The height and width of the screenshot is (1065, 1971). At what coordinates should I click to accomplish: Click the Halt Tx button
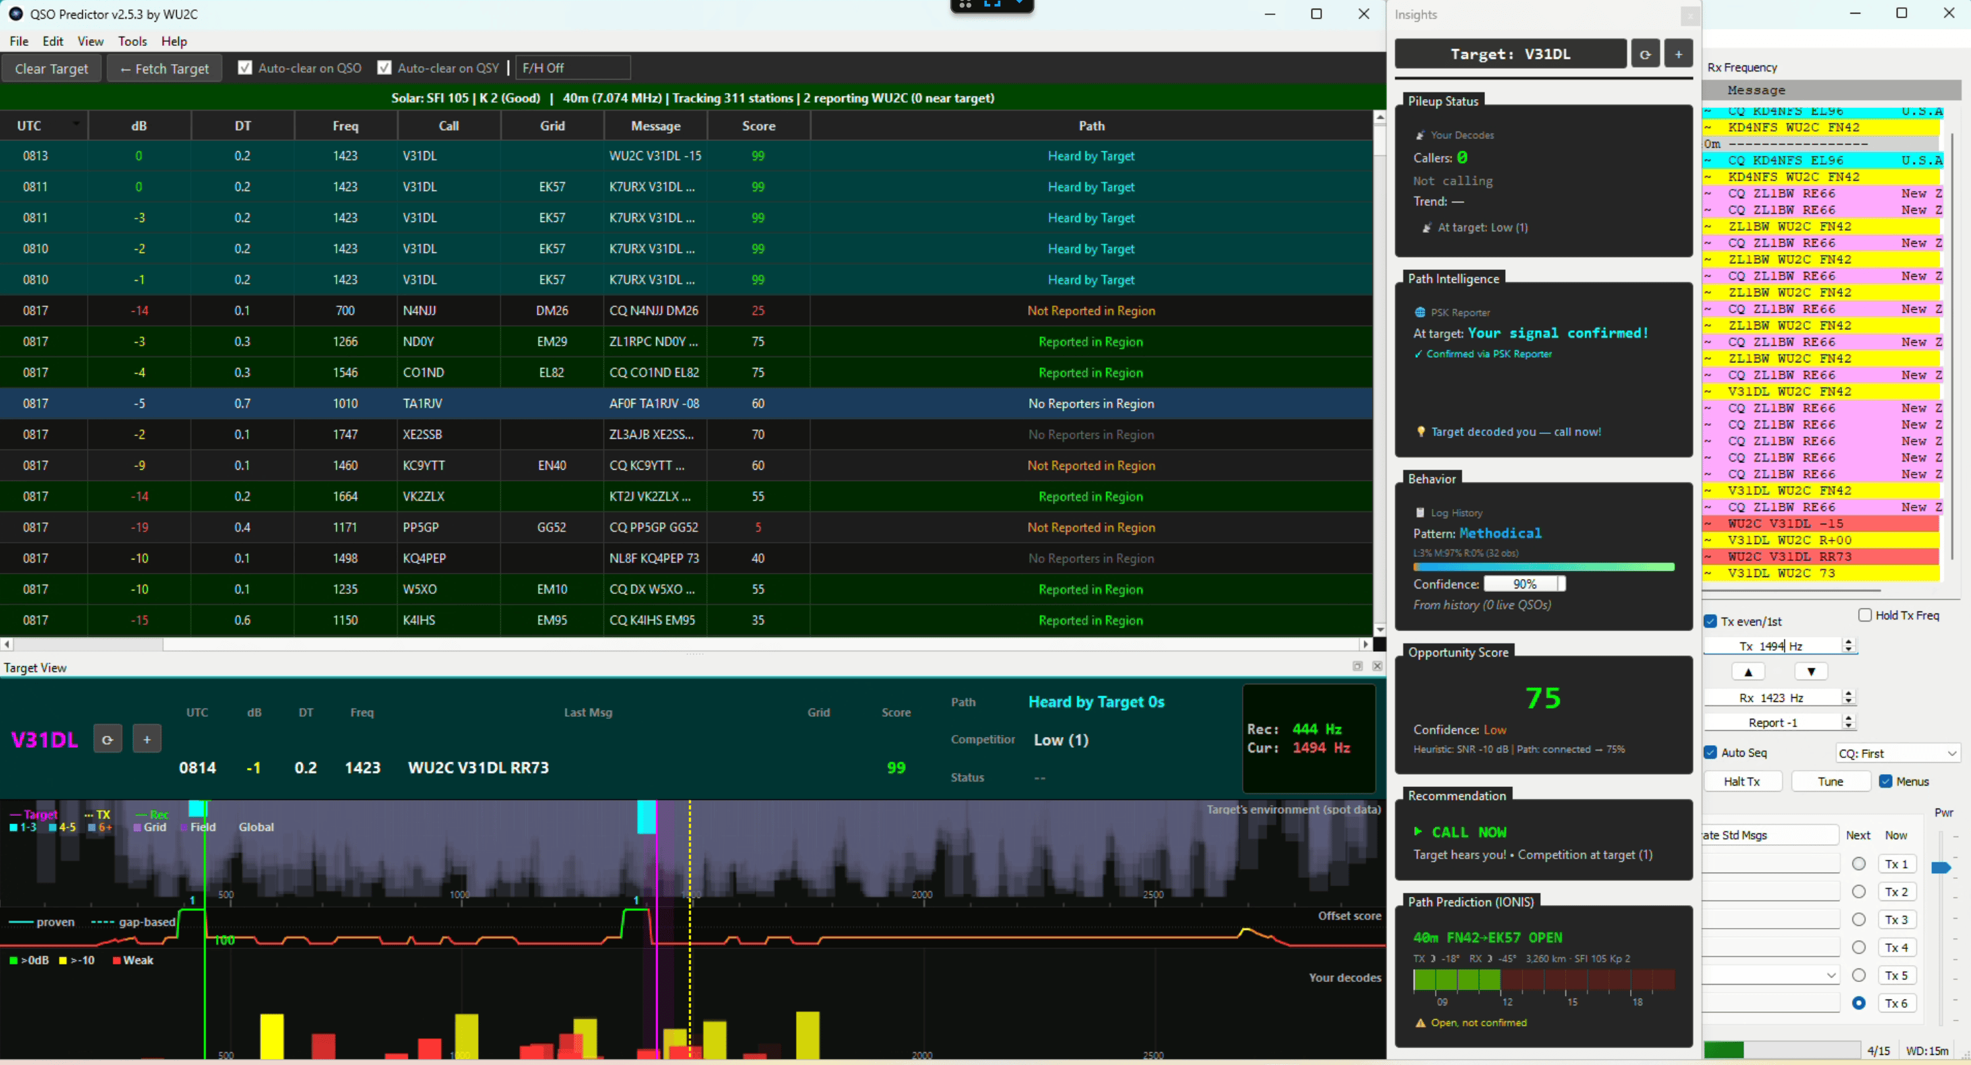1742,781
